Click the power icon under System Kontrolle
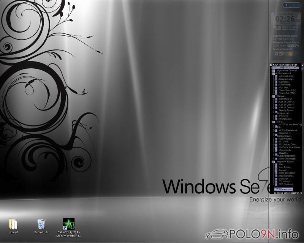Screen dimensions: 304x243 275,54
